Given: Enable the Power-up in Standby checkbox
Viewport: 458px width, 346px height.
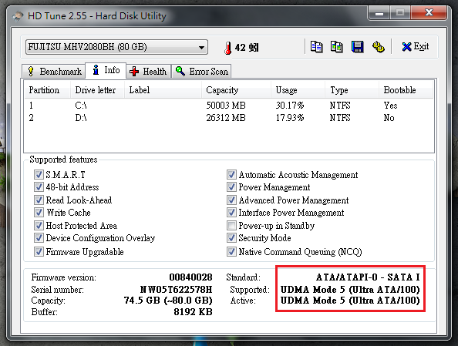Looking at the screenshot, I should [231, 226].
